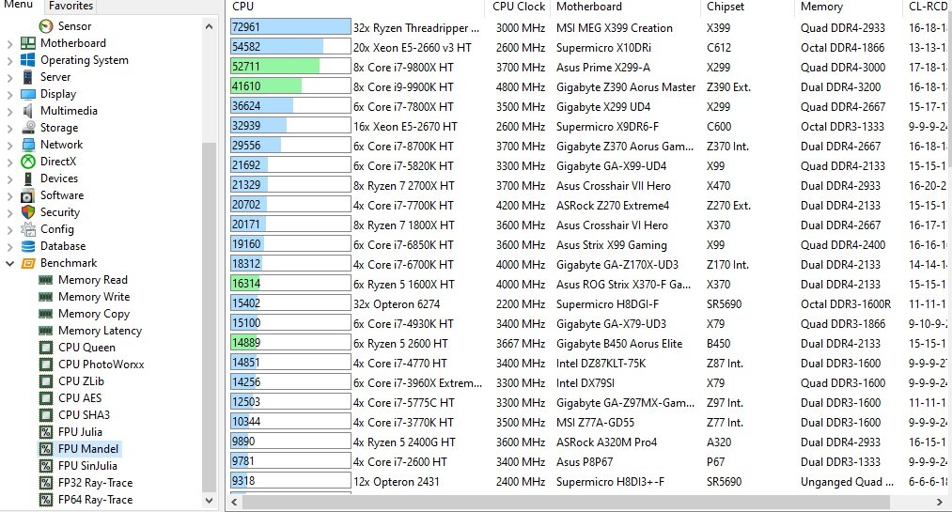Click the Memory Latency RAM icon
This screenshot has height=512, width=952.
point(45,331)
